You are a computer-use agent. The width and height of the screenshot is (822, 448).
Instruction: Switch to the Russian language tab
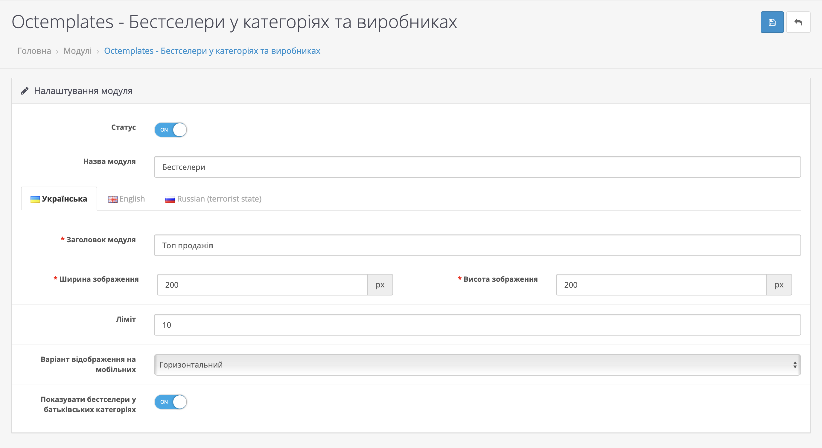point(219,199)
